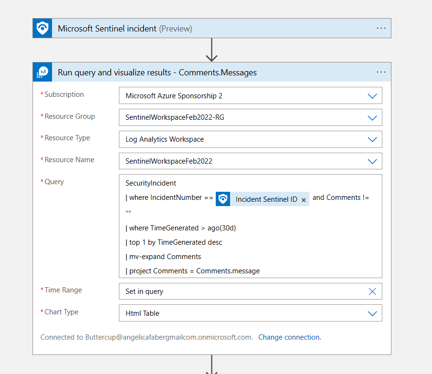The height and width of the screenshot is (374, 432).
Task: Open the Microsoft Sentinel incident ellipsis menu
Action: tap(381, 28)
